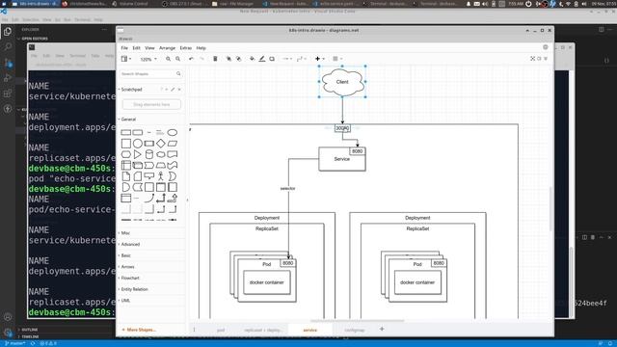Open the table dropdown in toolbar
617x347 pixels.
(337, 59)
